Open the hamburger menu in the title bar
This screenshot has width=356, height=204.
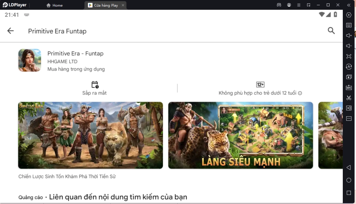point(298,5)
